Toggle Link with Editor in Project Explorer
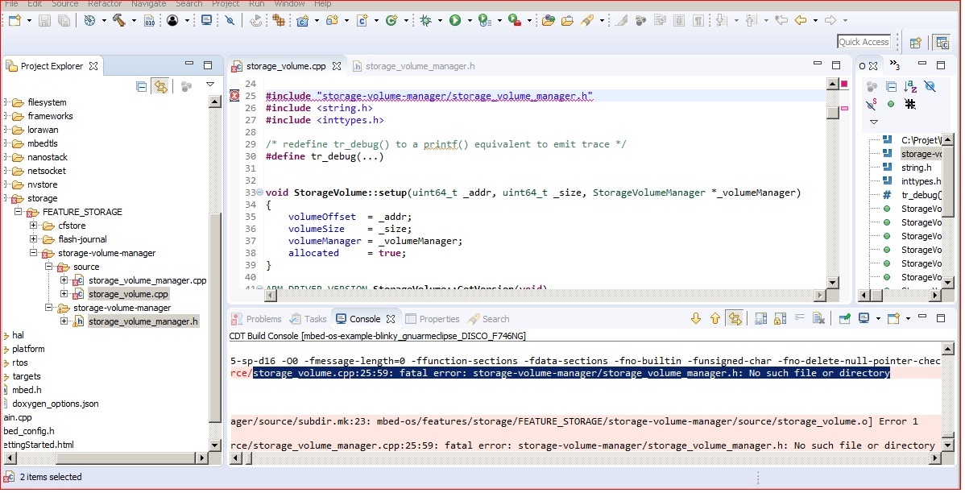The width and height of the screenshot is (965, 493). pos(160,86)
